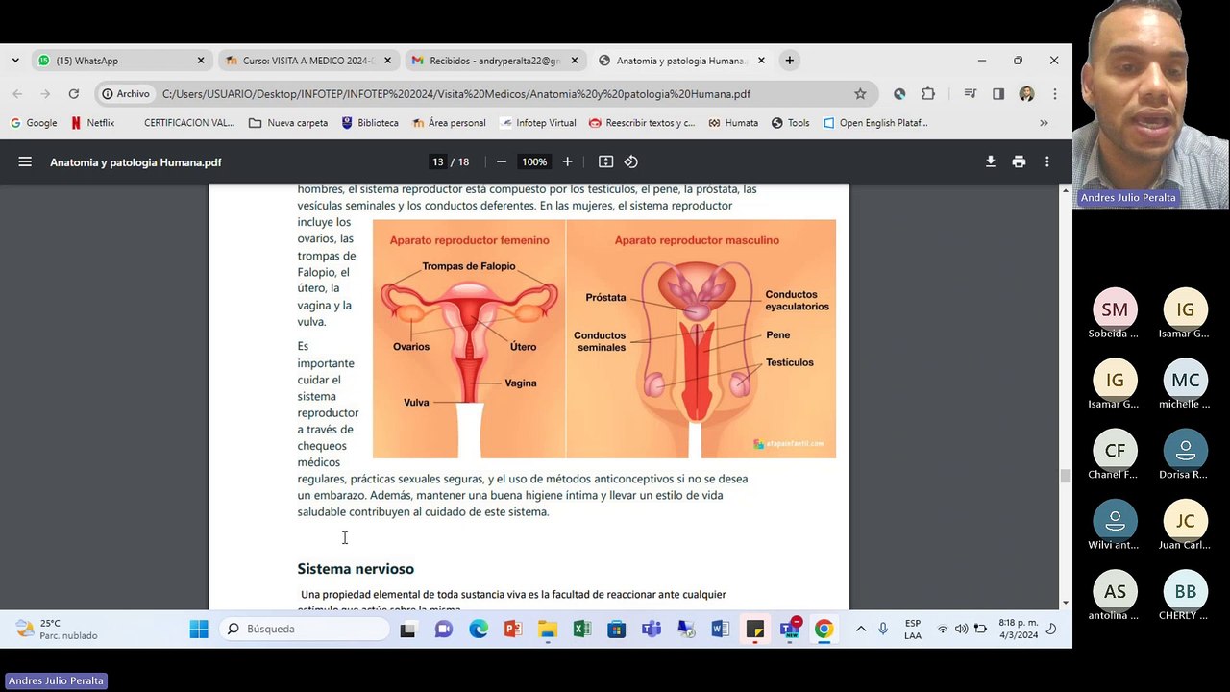This screenshot has height=692, width=1230.
Task: Bookmark this page with the star icon
Action: coord(860,94)
